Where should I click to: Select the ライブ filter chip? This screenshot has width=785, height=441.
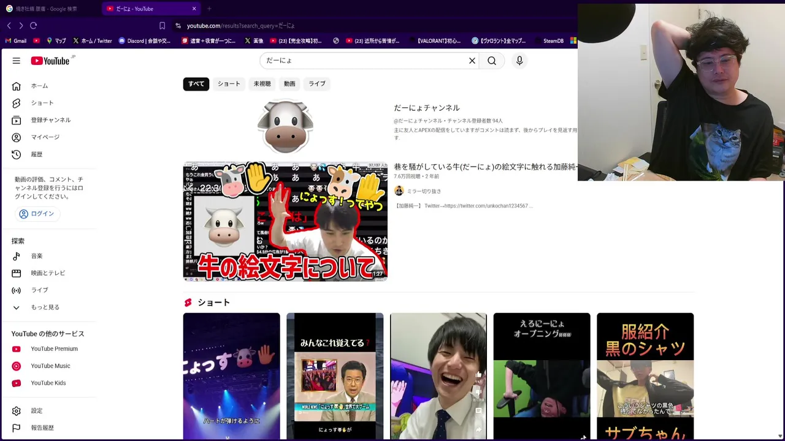[317, 84]
